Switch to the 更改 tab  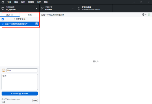pos(10,15)
